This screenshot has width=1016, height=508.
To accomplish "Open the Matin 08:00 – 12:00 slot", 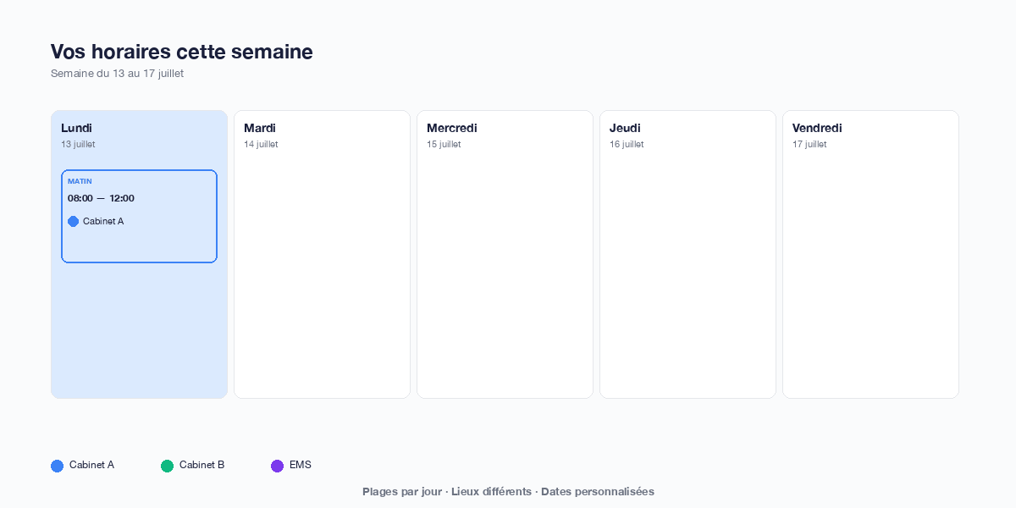I will pos(139,216).
